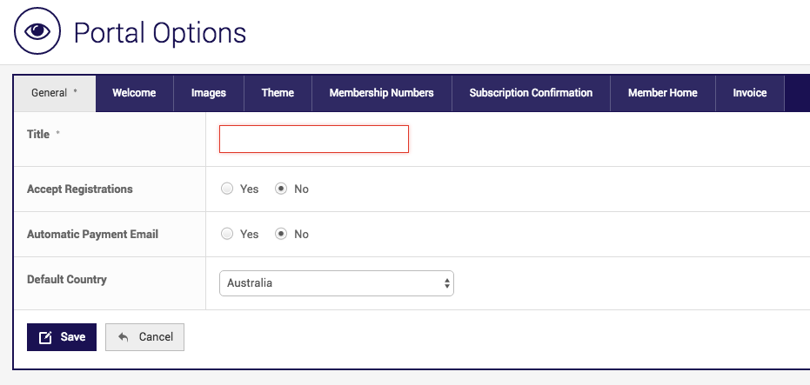Click the back arrow icon on Cancel
This screenshot has width=810, height=385.
point(124,337)
